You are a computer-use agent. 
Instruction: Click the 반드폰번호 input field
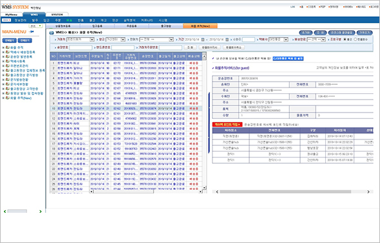[123, 48]
